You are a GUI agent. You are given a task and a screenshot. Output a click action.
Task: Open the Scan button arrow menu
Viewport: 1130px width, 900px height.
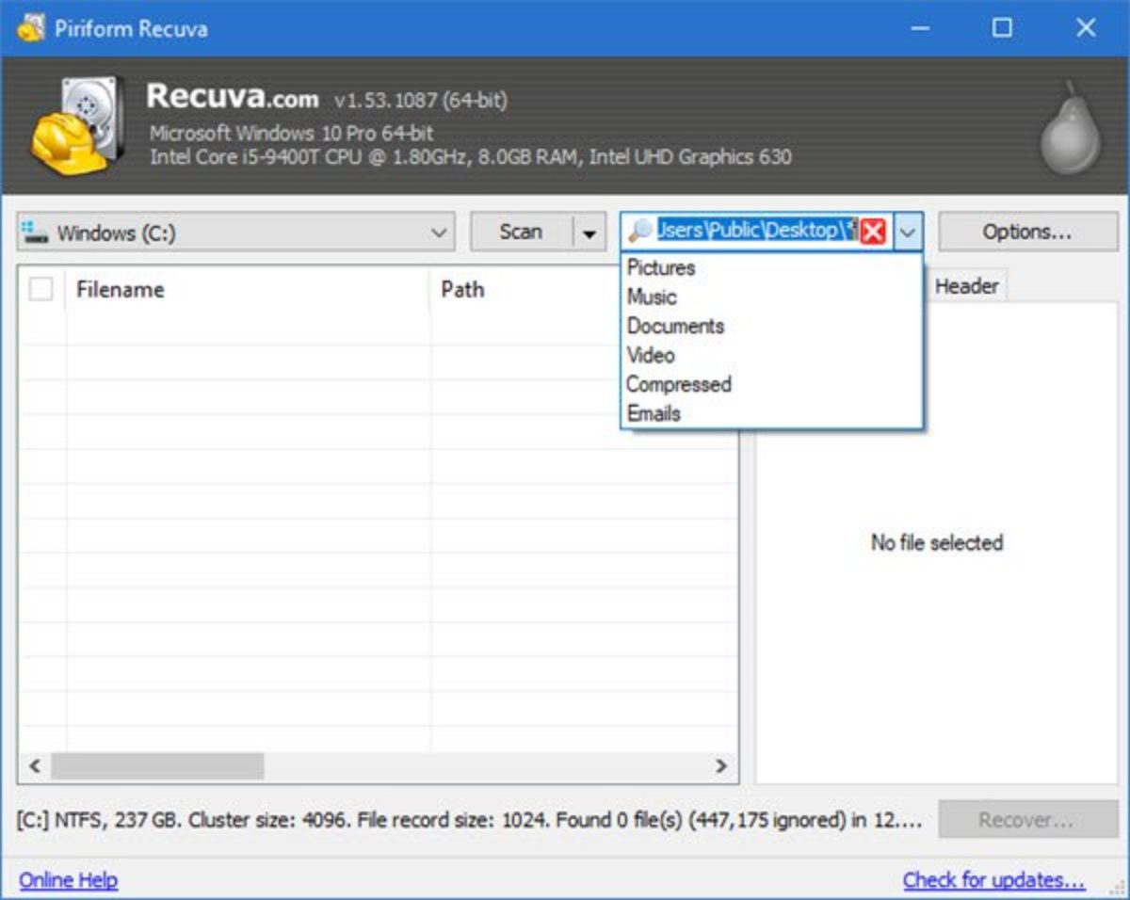(589, 233)
